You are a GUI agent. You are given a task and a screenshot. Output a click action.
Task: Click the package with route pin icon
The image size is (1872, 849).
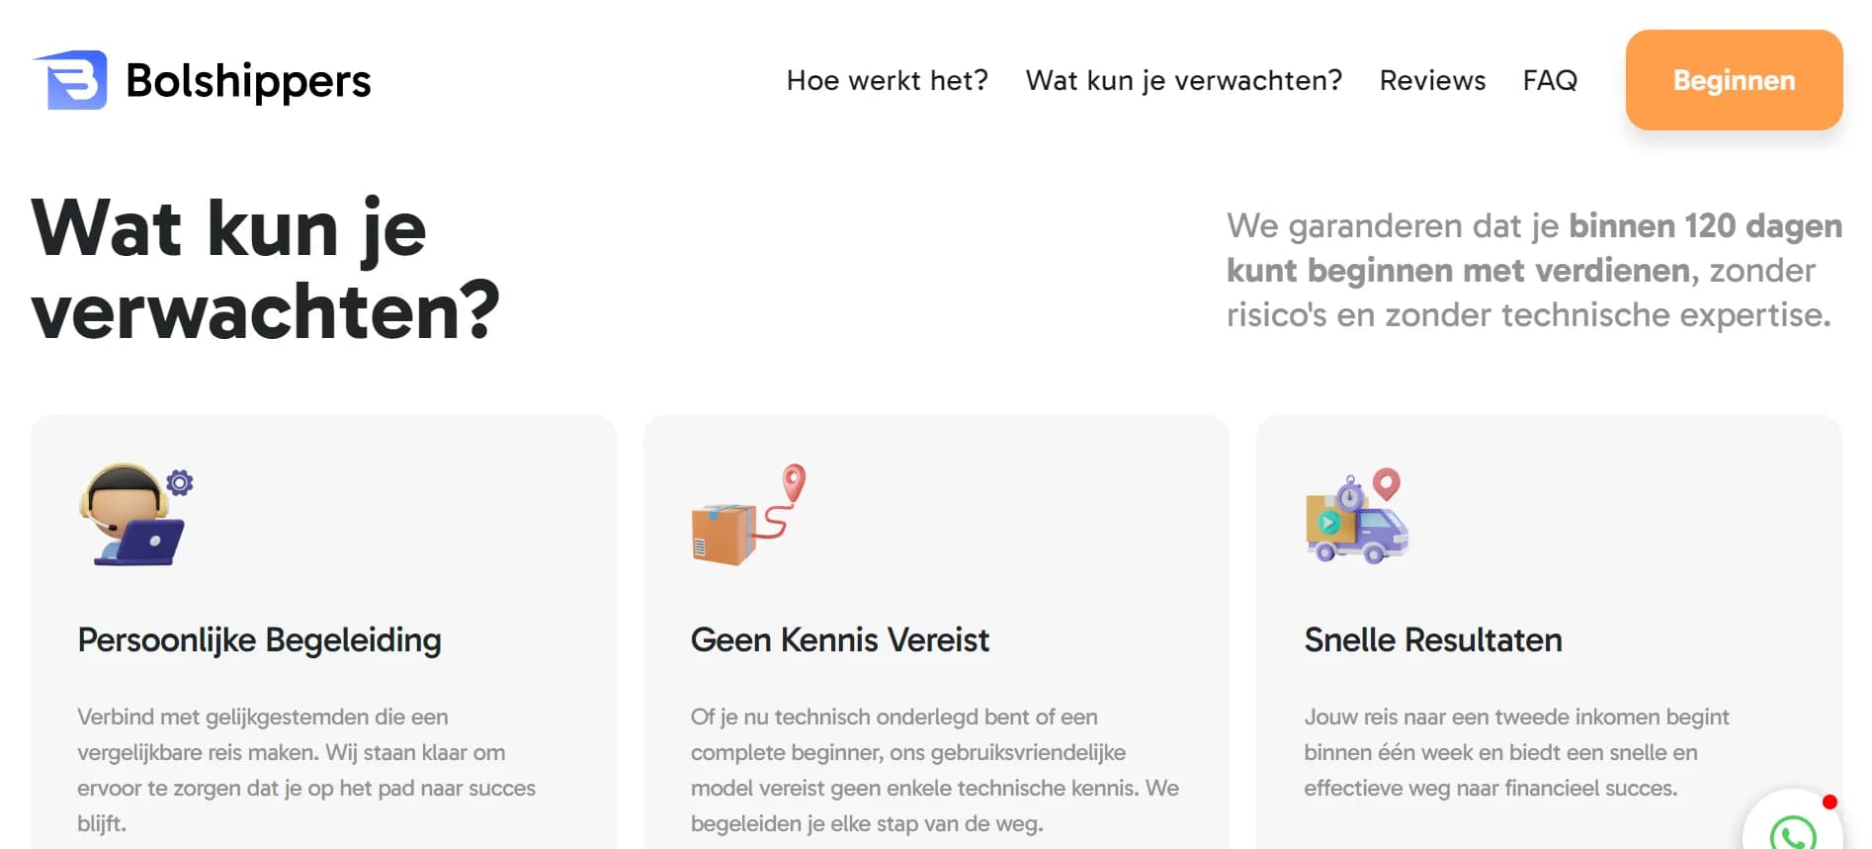[749, 514]
